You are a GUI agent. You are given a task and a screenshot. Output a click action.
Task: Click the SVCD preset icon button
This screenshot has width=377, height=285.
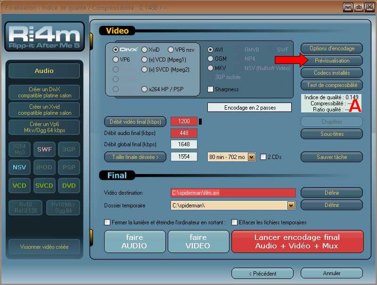pyautogui.click(x=44, y=185)
